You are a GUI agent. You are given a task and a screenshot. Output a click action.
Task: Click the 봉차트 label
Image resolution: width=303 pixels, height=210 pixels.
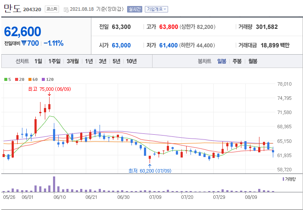[x=204, y=62]
